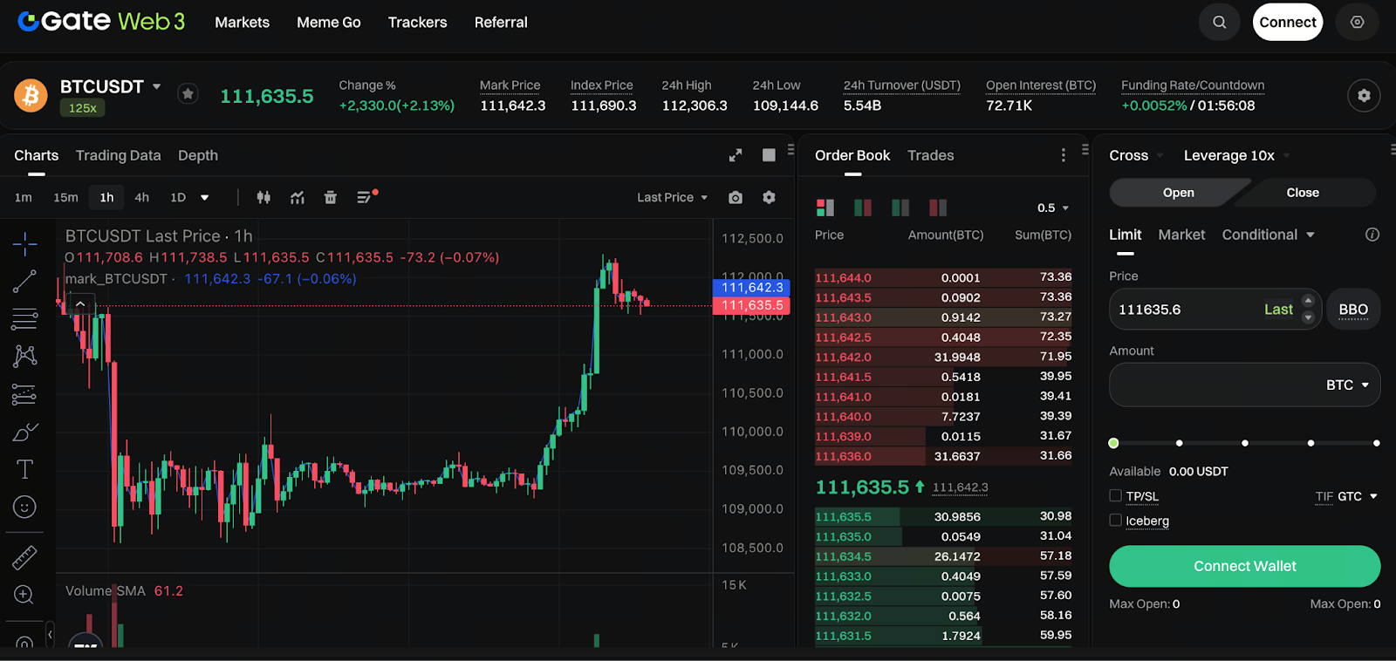Enable the Iceberg checkbox

pos(1115,520)
